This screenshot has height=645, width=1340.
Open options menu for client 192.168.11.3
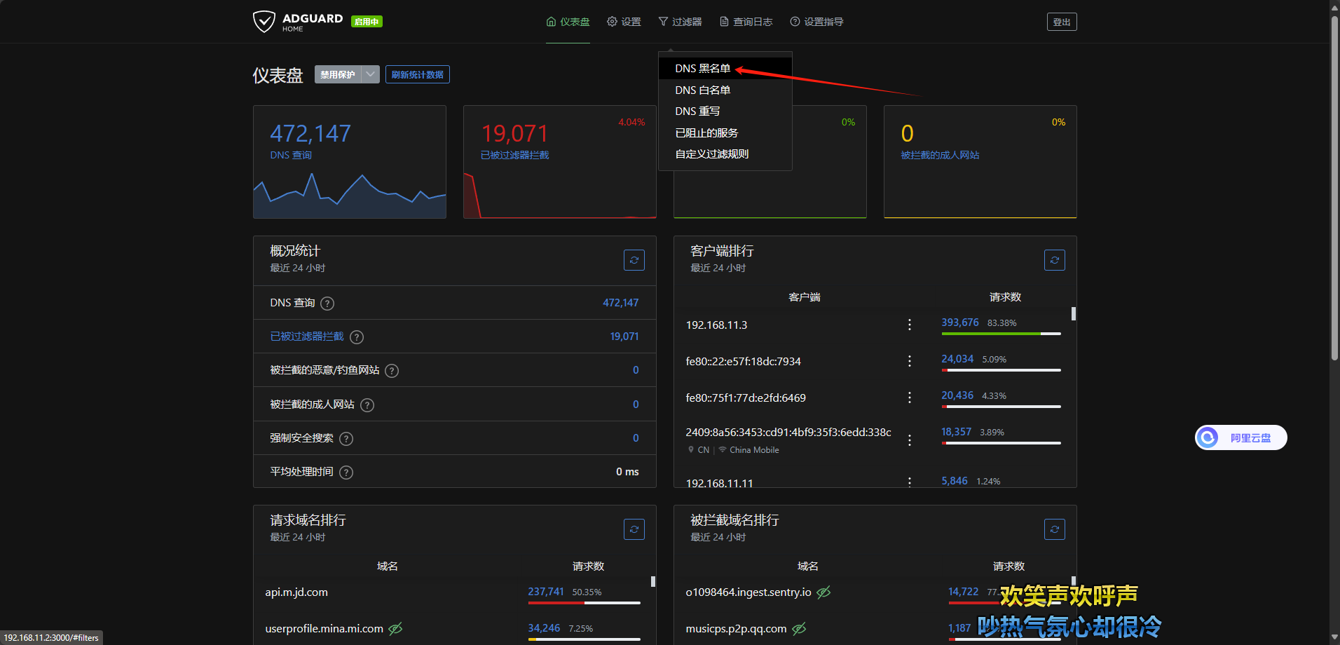point(910,325)
